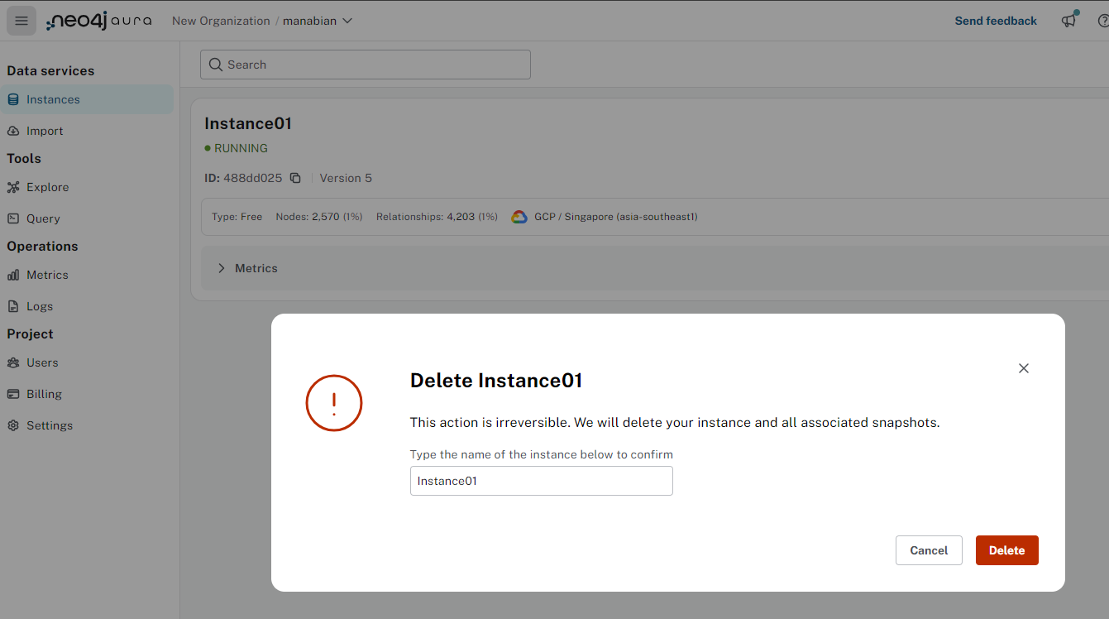Click the Metrics bar chart icon

point(13,275)
